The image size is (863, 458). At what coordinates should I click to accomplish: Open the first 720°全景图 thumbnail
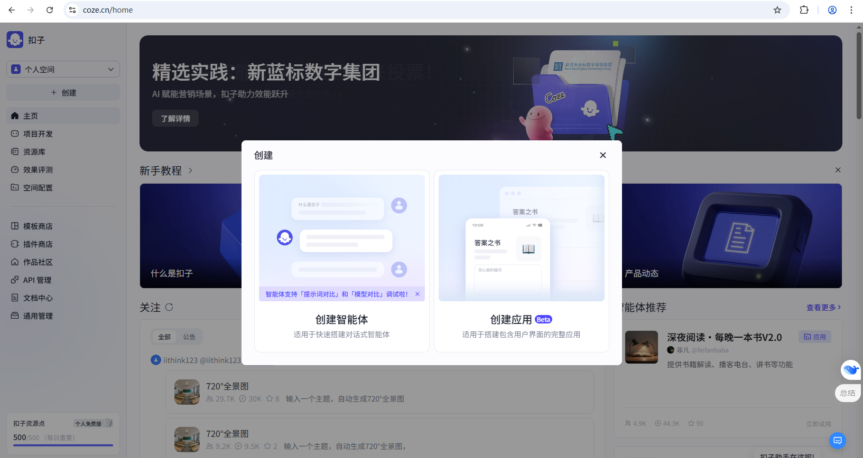[187, 392]
